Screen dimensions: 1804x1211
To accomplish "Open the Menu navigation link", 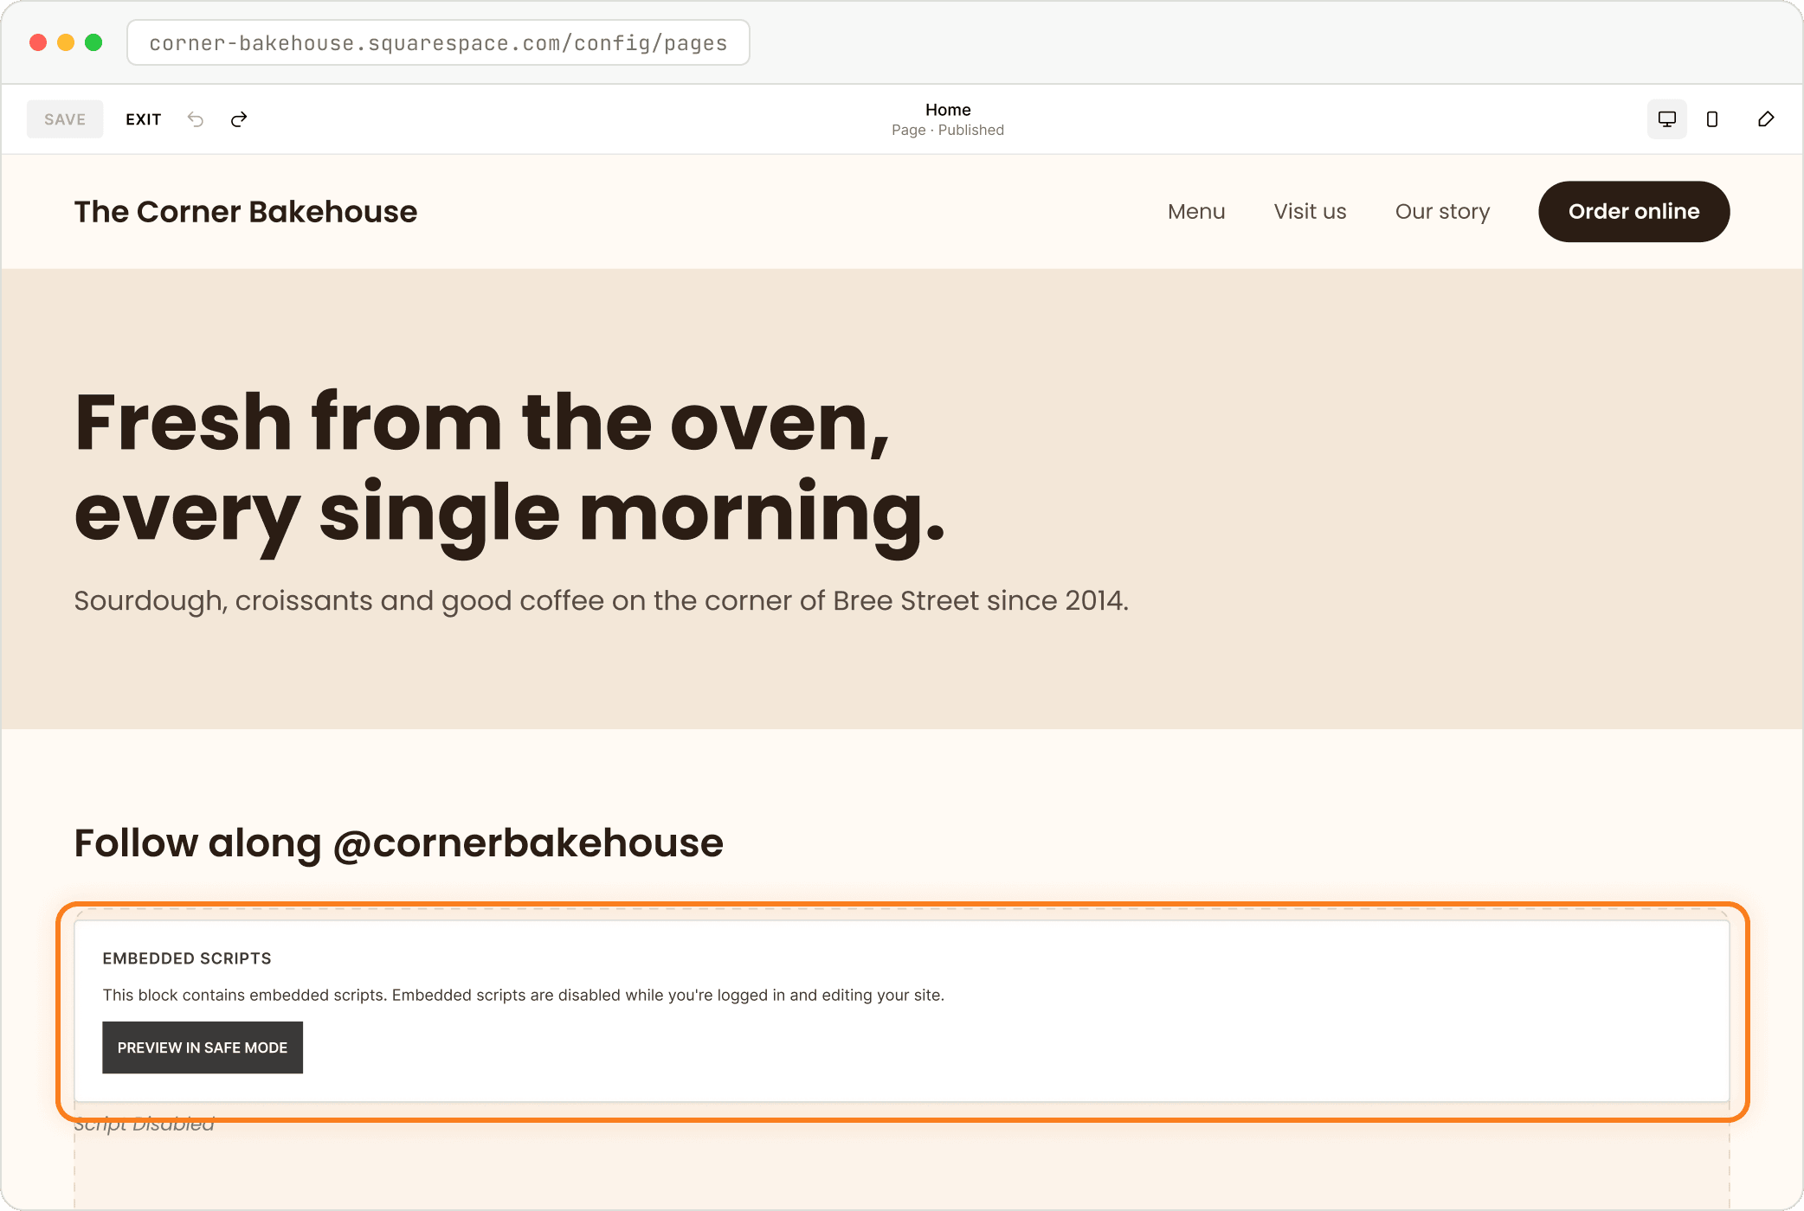I will pyautogui.click(x=1196, y=212).
